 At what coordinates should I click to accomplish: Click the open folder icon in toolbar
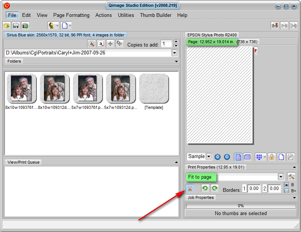coord(7,26)
